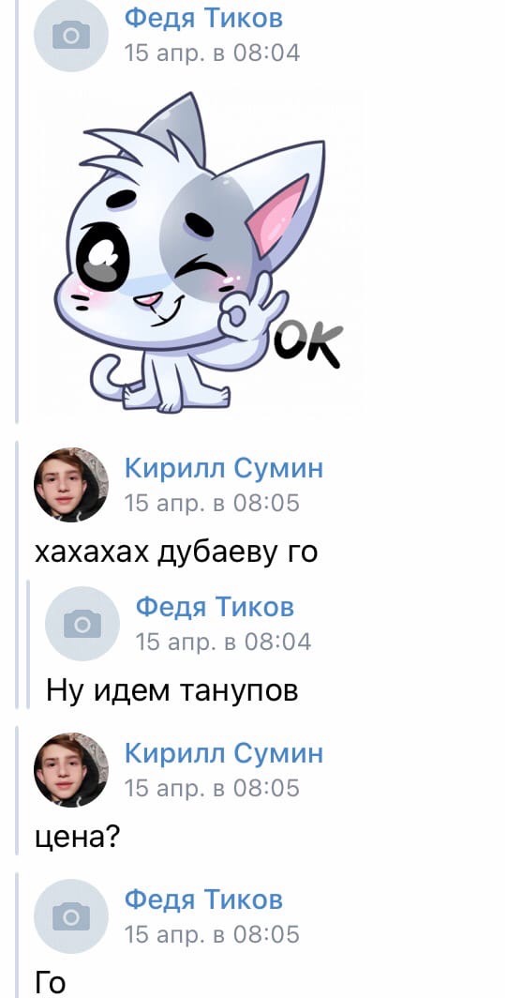Select the message цена?
The height and width of the screenshot is (998, 507).
77,838
